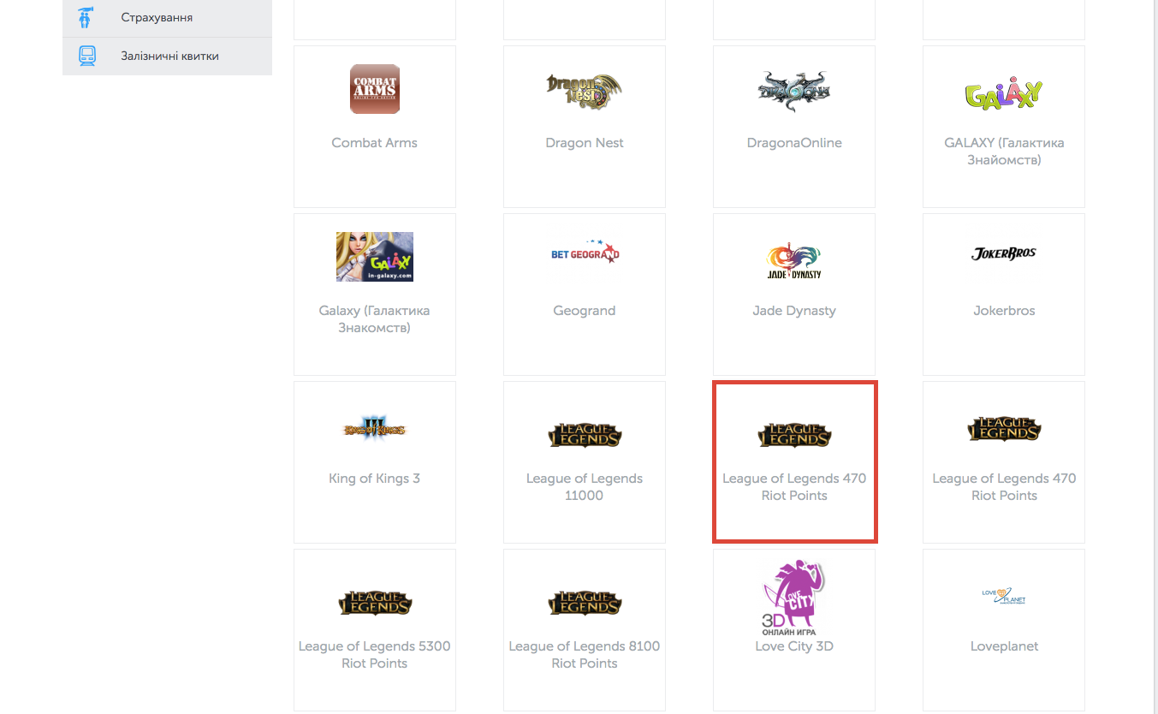
Task: Click the JokerBros logo
Action: tap(1004, 253)
